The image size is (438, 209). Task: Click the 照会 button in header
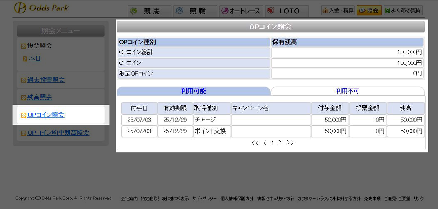tap(369, 10)
